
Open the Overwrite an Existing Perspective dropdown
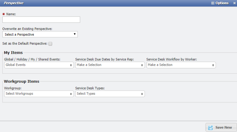click(40, 34)
